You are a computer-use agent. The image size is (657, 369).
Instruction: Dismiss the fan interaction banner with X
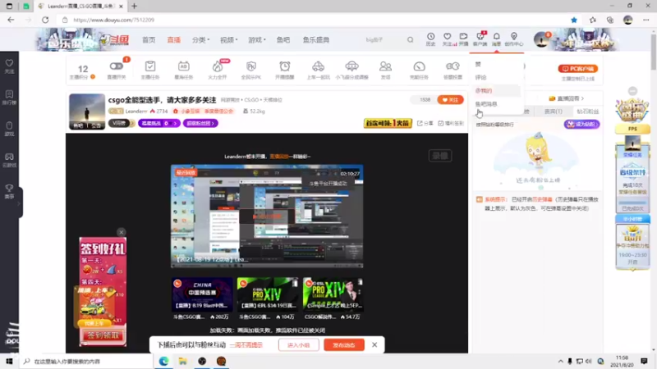[374, 344]
